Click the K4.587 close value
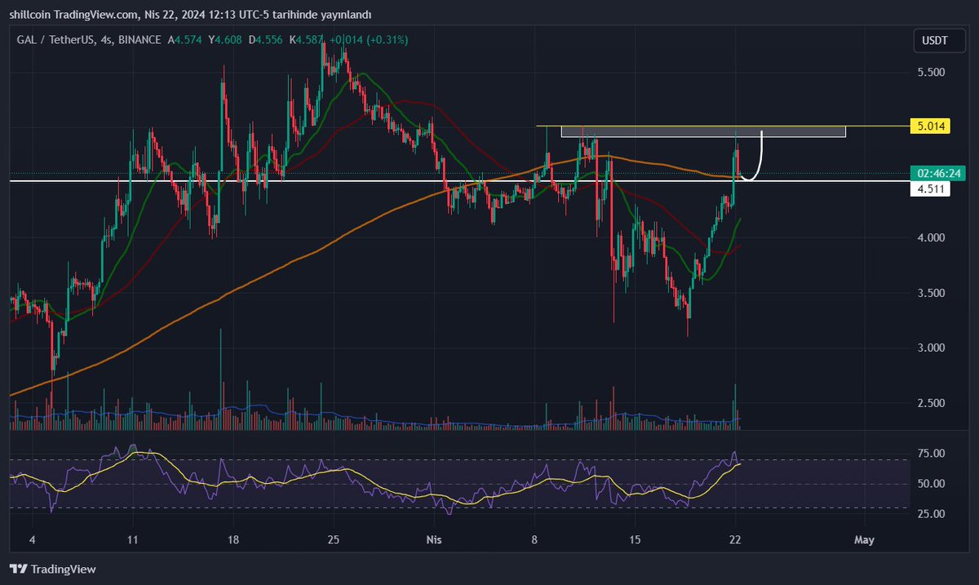Screen dimensions: 979x585 coord(306,39)
